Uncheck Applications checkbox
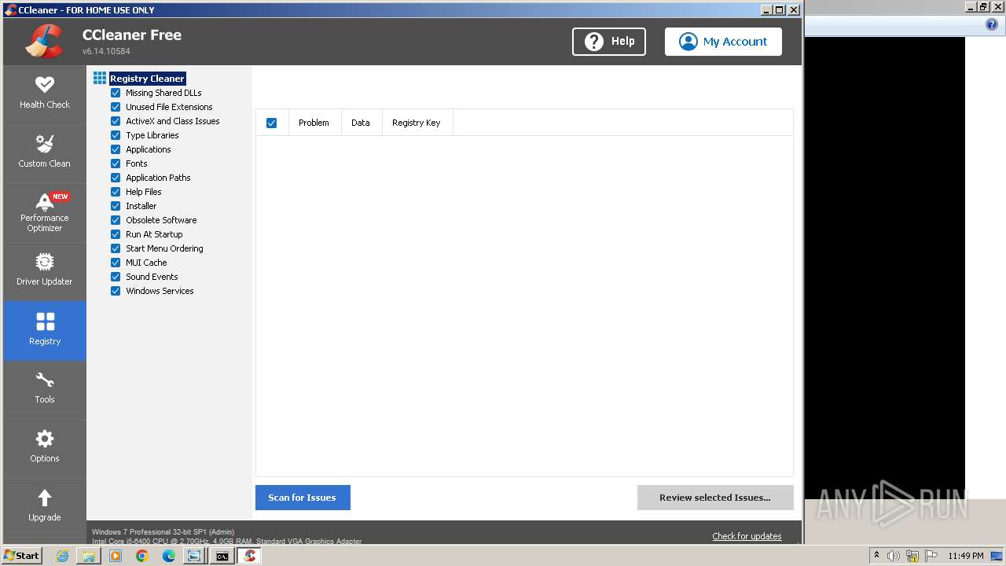This screenshot has height=566, width=1006. 116,149
